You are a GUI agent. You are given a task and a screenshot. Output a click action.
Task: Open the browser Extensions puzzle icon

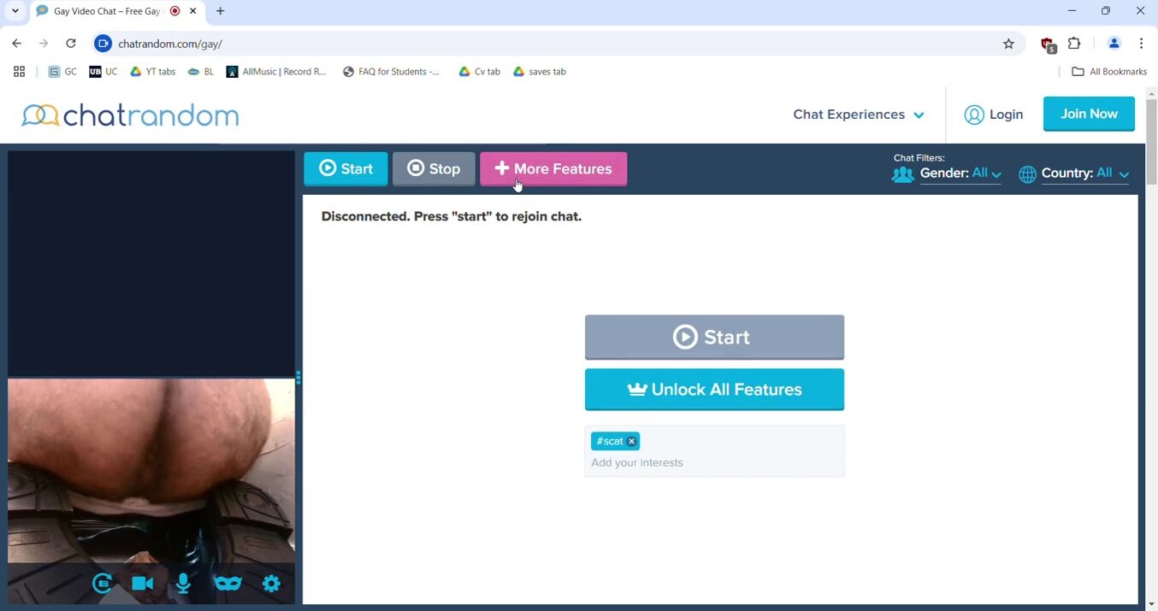[1074, 44]
